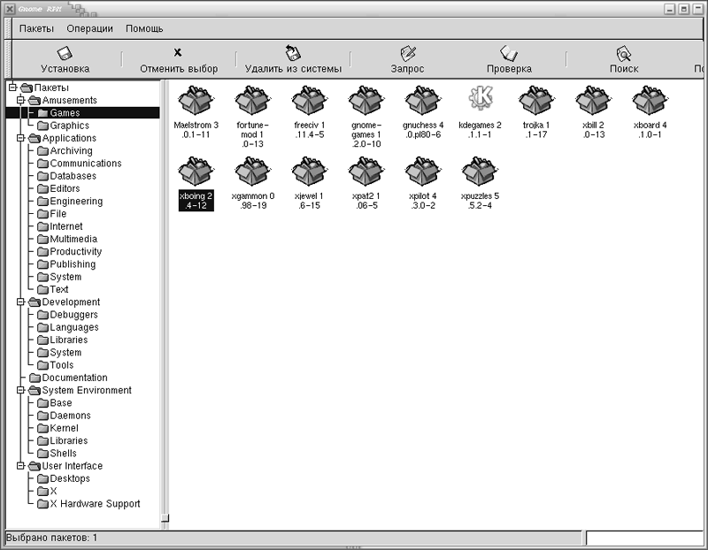Open the Поиск (Search) toolbar tool

[623, 53]
